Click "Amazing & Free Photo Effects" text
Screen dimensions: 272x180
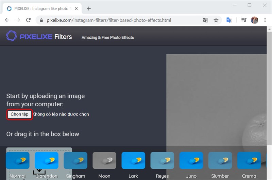(108, 38)
